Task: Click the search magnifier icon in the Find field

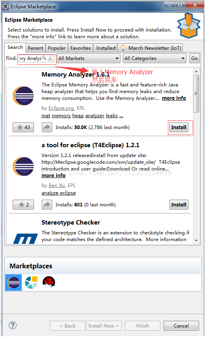Action: [x=44, y=58]
